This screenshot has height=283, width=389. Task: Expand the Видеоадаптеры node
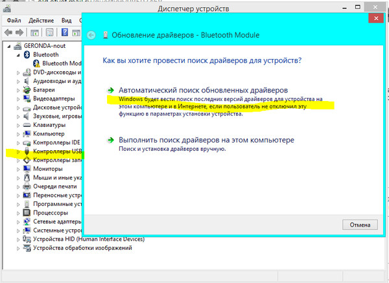coord(18,99)
